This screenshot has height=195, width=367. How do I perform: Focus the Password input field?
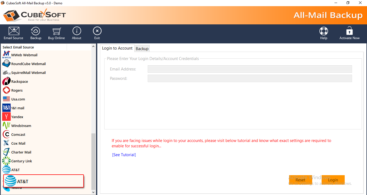(250, 78)
